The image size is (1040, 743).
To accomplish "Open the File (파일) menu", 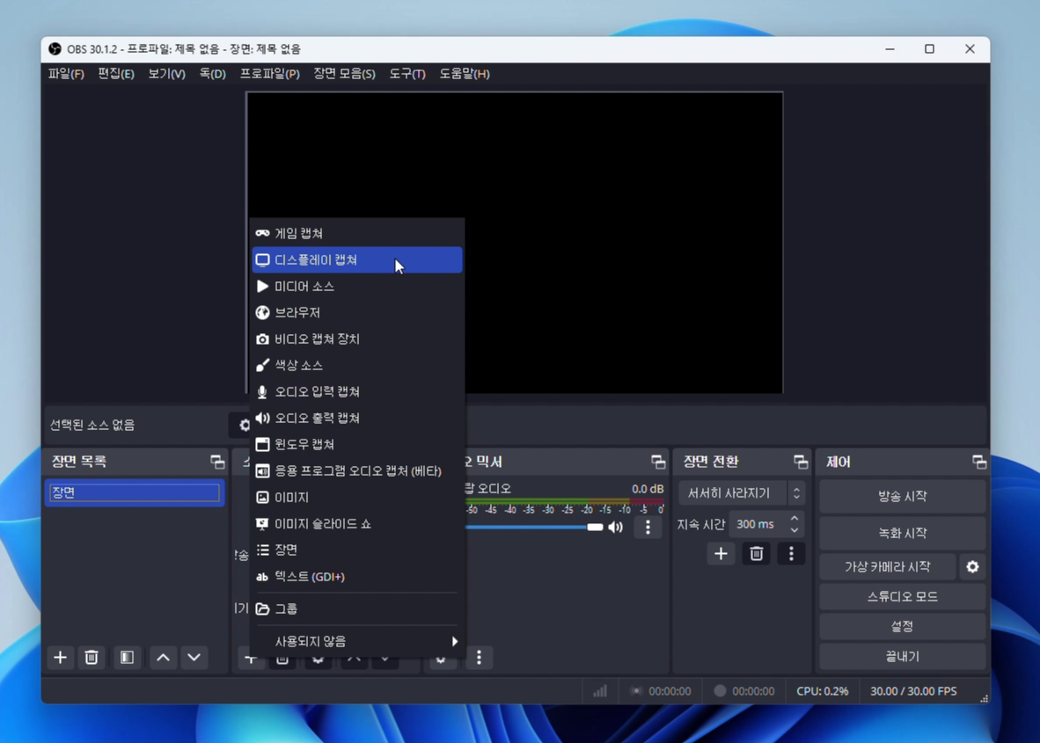I will [66, 74].
